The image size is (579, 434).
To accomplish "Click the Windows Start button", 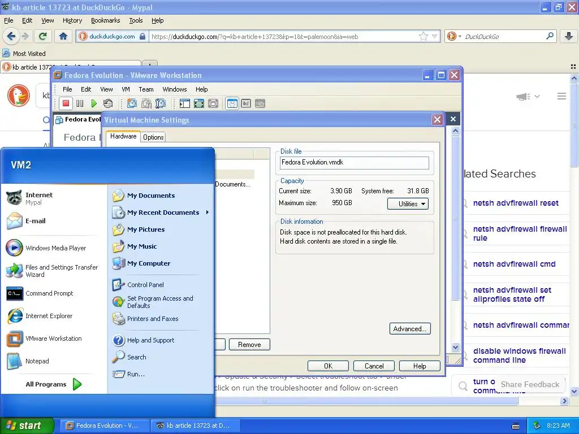I will click(27, 426).
